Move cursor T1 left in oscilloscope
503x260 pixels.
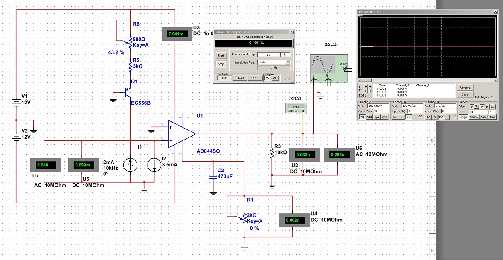coord(366,87)
